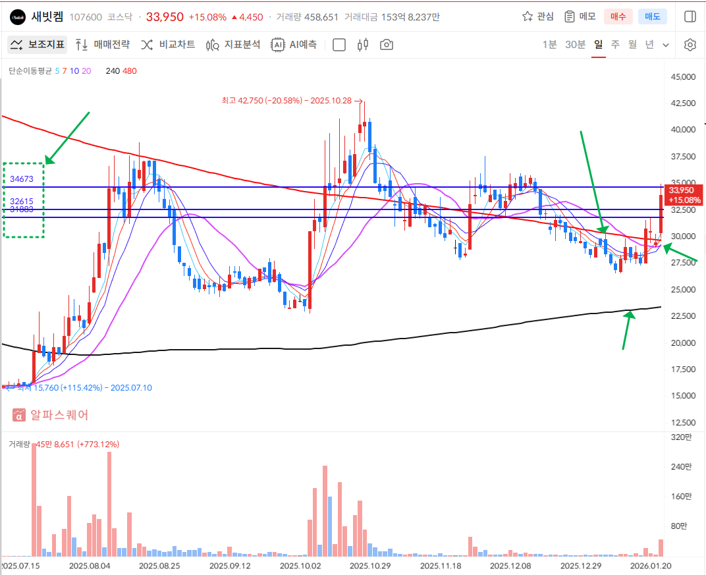
Task: Open the 지표분석 indicator analysis
Action: point(233,45)
